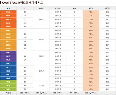The image size is (116, 95).
Task: Select the IR-Cut column header
Action: point(41,8)
